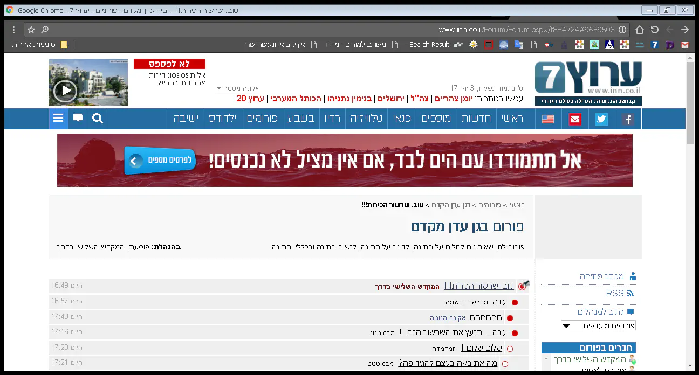Click the red envelope newsletter icon
Viewport: 699px width, 375px height.
(x=575, y=119)
